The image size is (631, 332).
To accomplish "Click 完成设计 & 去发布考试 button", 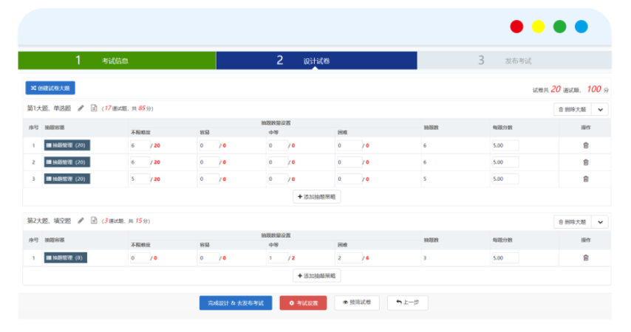I will [236, 303].
